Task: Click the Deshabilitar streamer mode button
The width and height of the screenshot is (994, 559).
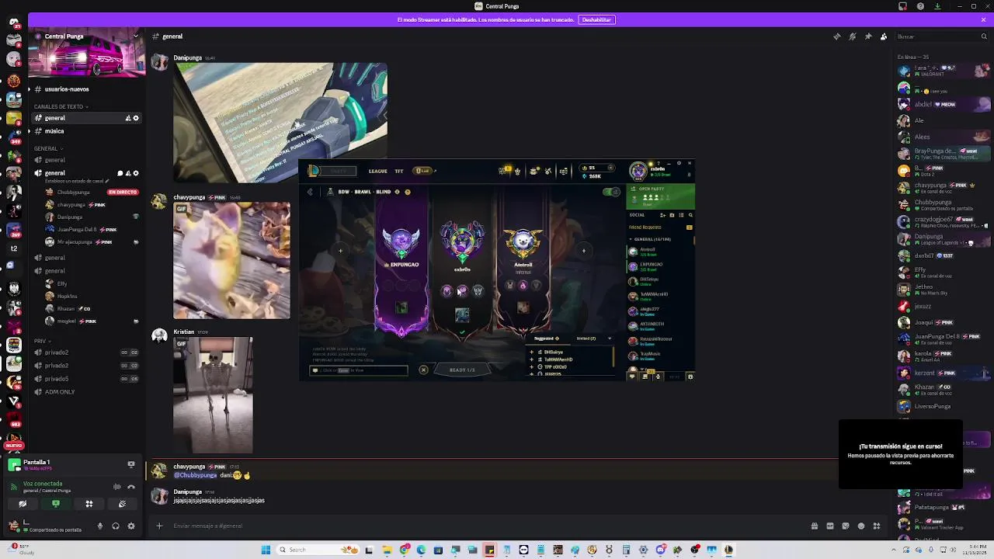Action: coord(596,19)
